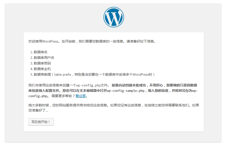Select the 数据库名 list item
225x145 pixels.
40,52
